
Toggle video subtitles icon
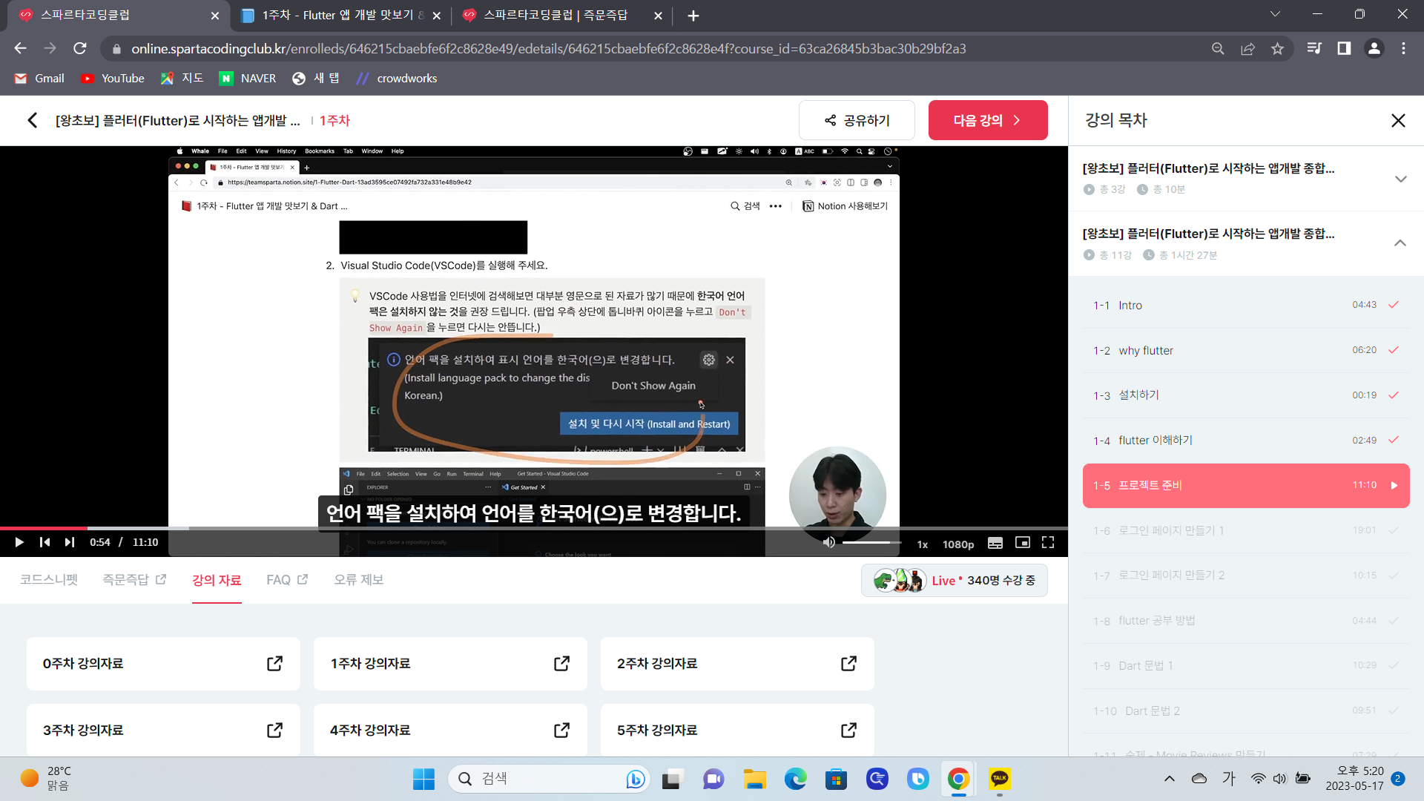[995, 543]
